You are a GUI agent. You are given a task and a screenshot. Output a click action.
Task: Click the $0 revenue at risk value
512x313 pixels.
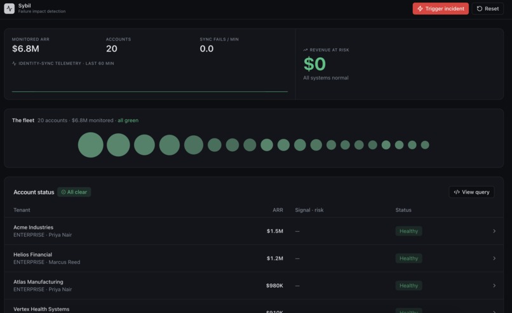315,63
